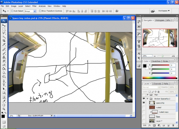Click Go to Bridge icon
179x129 pixels.
coord(153,11)
